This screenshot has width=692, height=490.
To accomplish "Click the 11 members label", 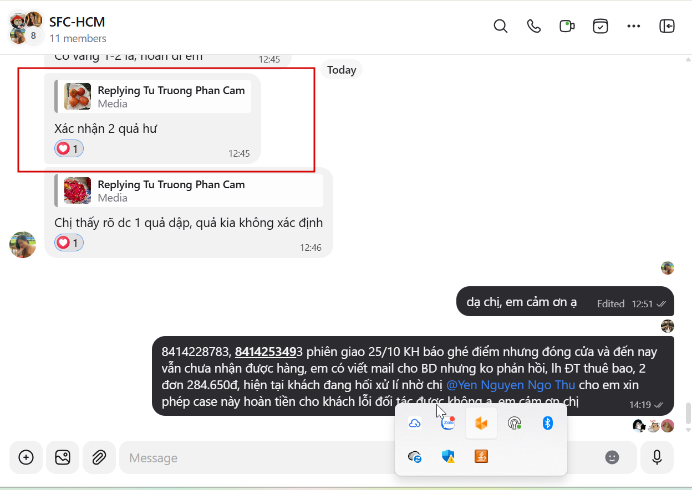I will (x=78, y=39).
